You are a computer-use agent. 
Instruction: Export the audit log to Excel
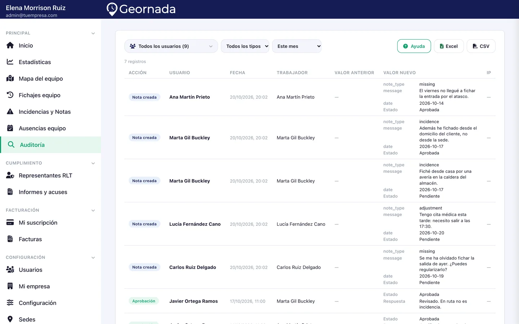[449, 46]
